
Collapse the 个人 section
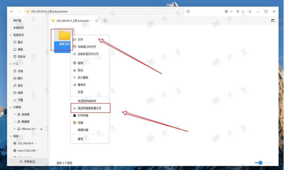pyautogui.click(x=11, y=64)
